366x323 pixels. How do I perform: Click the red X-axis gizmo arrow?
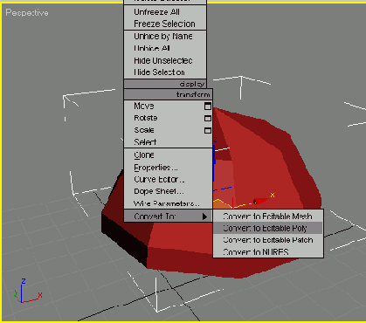click(x=261, y=201)
